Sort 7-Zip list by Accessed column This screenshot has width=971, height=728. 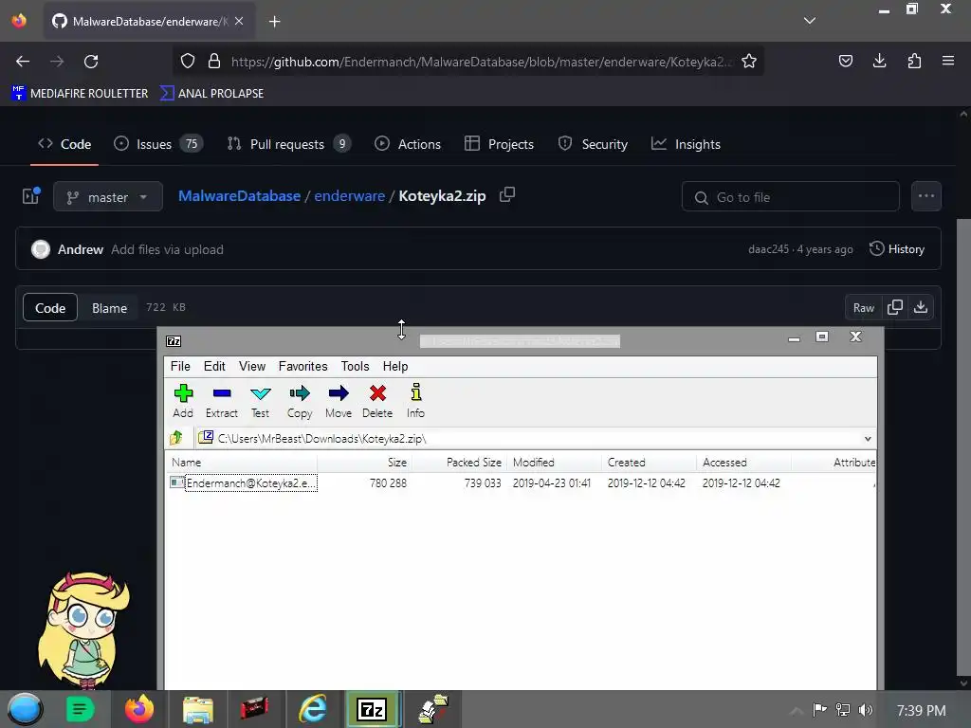pyautogui.click(x=743, y=463)
